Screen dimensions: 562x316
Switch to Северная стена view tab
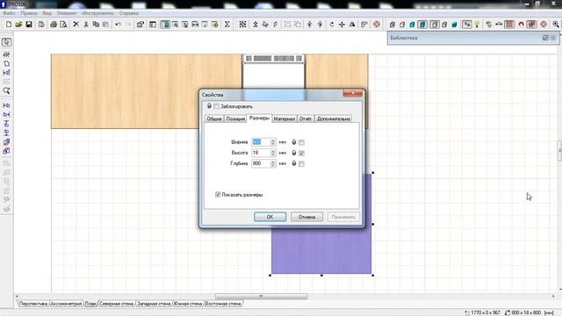click(117, 304)
